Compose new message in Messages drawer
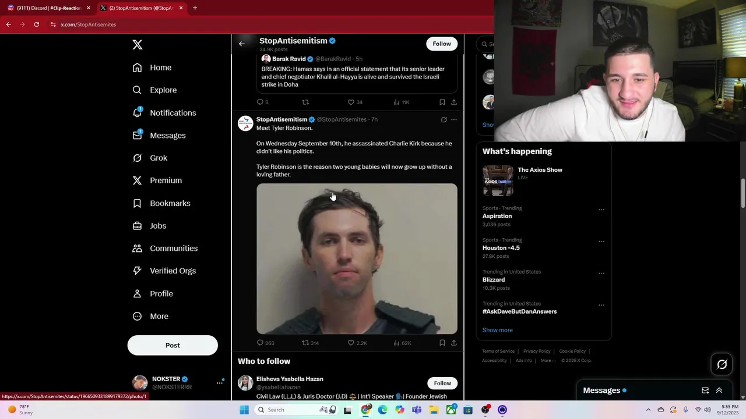Screen dimensions: 746x419 click(705, 390)
